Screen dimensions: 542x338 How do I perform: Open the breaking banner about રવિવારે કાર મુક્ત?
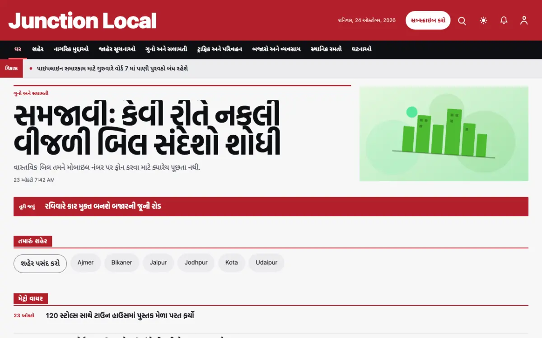[271, 206]
